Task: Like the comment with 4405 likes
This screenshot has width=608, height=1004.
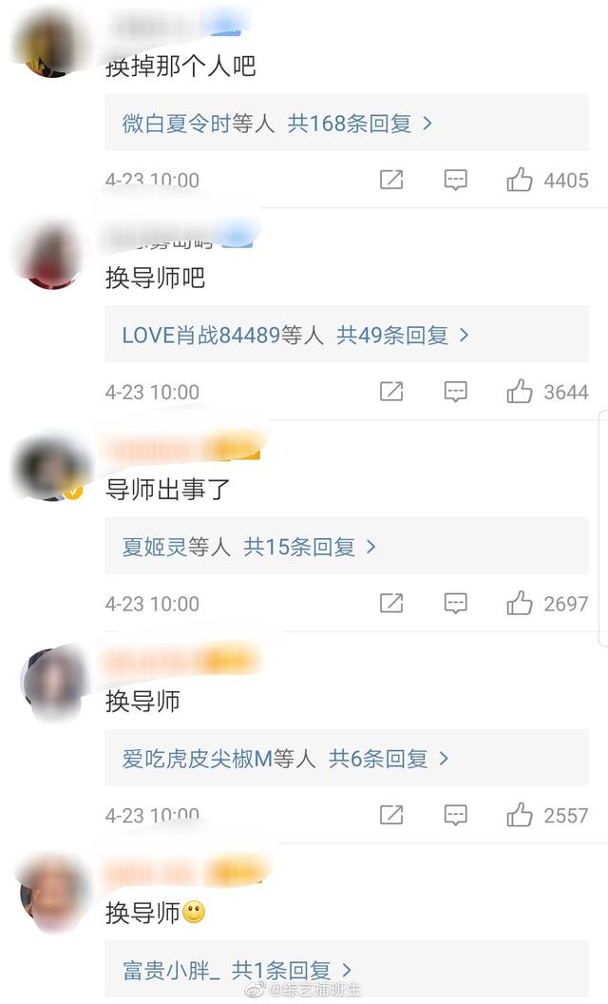Action: coord(519,180)
